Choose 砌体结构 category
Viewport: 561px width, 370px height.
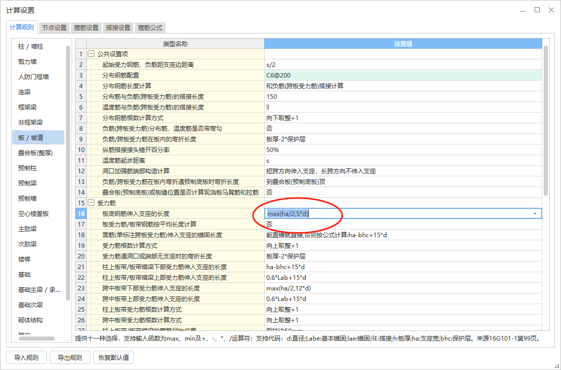pyautogui.click(x=38, y=320)
